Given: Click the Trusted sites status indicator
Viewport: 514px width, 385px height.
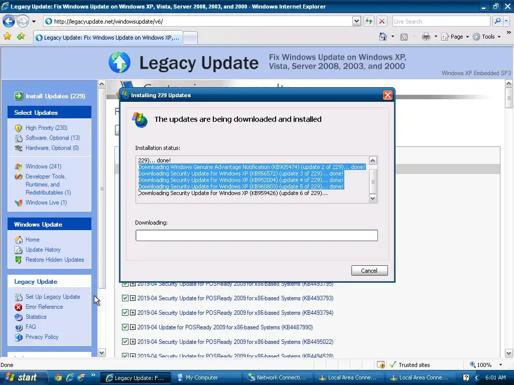Looking at the screenshot, I should coord(410,365).
